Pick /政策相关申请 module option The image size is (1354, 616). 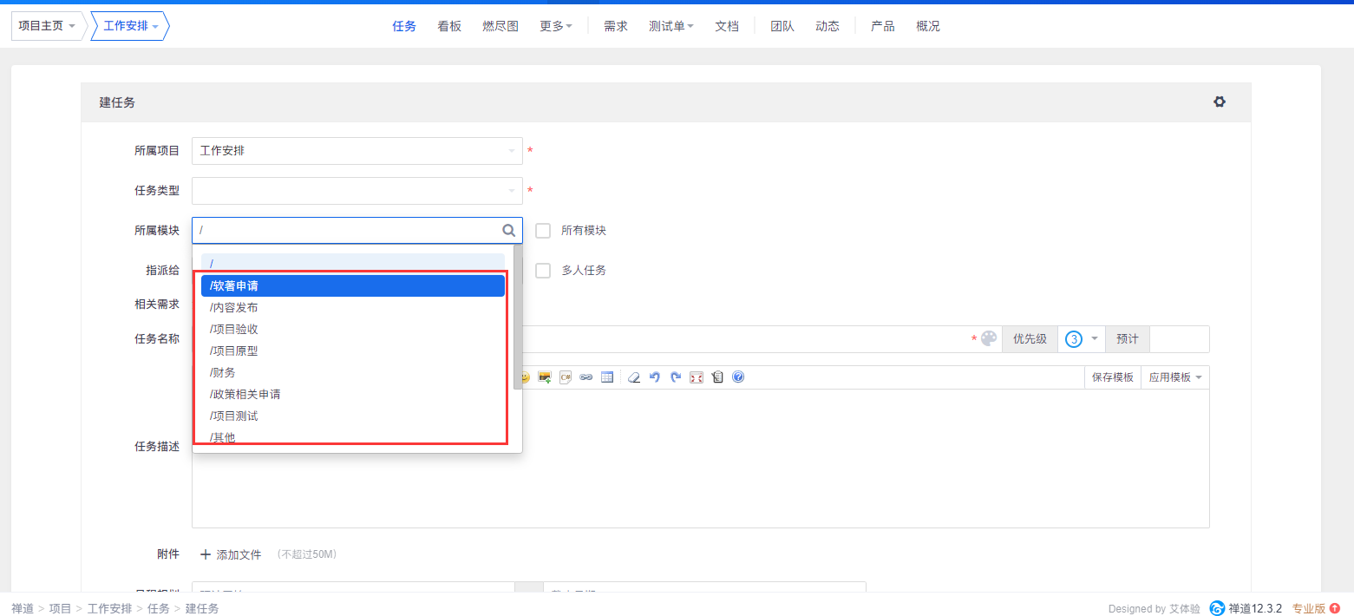tap(353, 394)
